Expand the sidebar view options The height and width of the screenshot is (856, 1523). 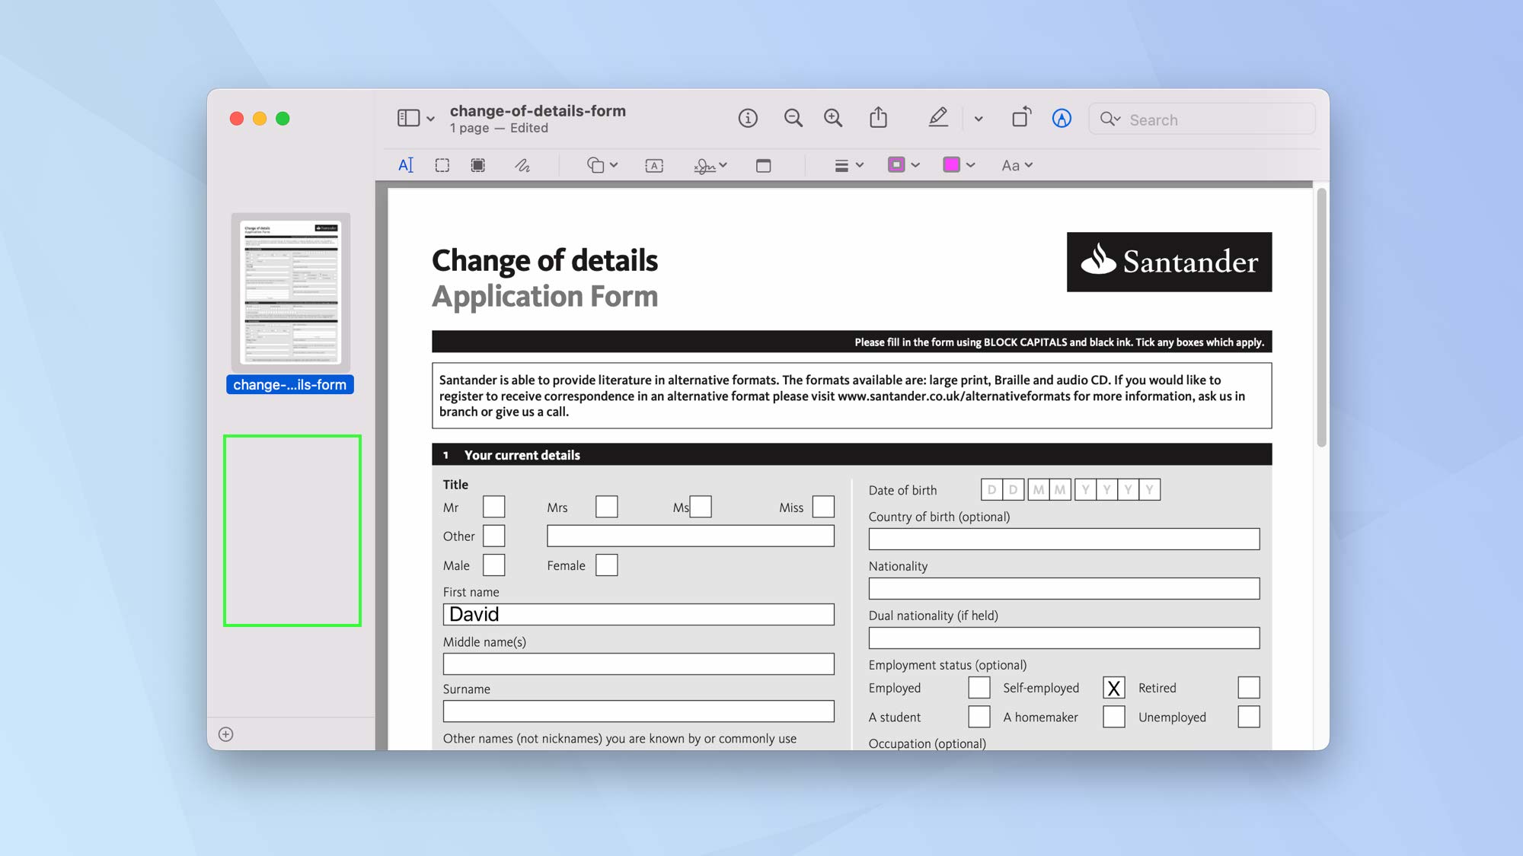431,119
